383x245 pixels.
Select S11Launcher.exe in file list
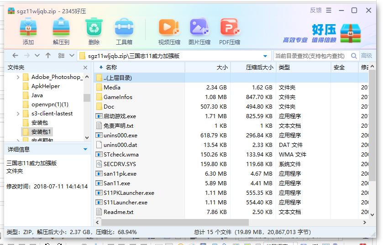tap(125, 202)
